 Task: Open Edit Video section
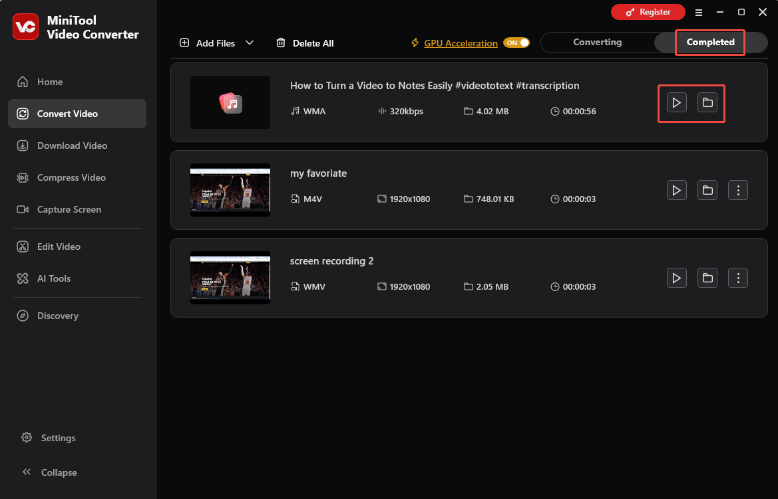[77, 247]
